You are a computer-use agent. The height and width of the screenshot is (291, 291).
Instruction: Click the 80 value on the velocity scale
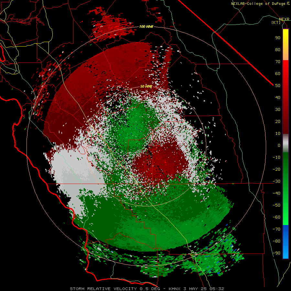(x=278, y=50)
